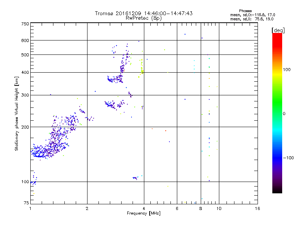The image size is (303, 227).
Task: Click the '200' height tick label
Action: pyautogui.click(x=25, y=127)
